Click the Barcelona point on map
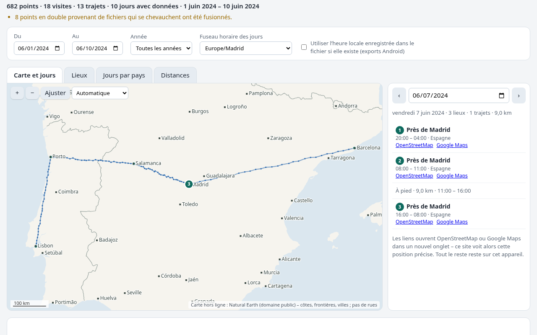This screenshot has height=335, width=537. [x=355, y=148]
